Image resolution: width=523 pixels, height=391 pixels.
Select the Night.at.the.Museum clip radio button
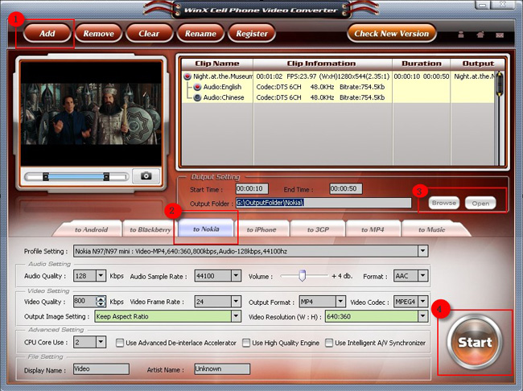coord(188,76)
